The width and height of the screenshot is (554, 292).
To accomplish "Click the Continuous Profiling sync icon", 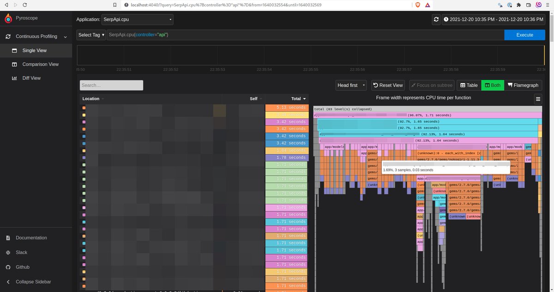I will tap(8, 36).
